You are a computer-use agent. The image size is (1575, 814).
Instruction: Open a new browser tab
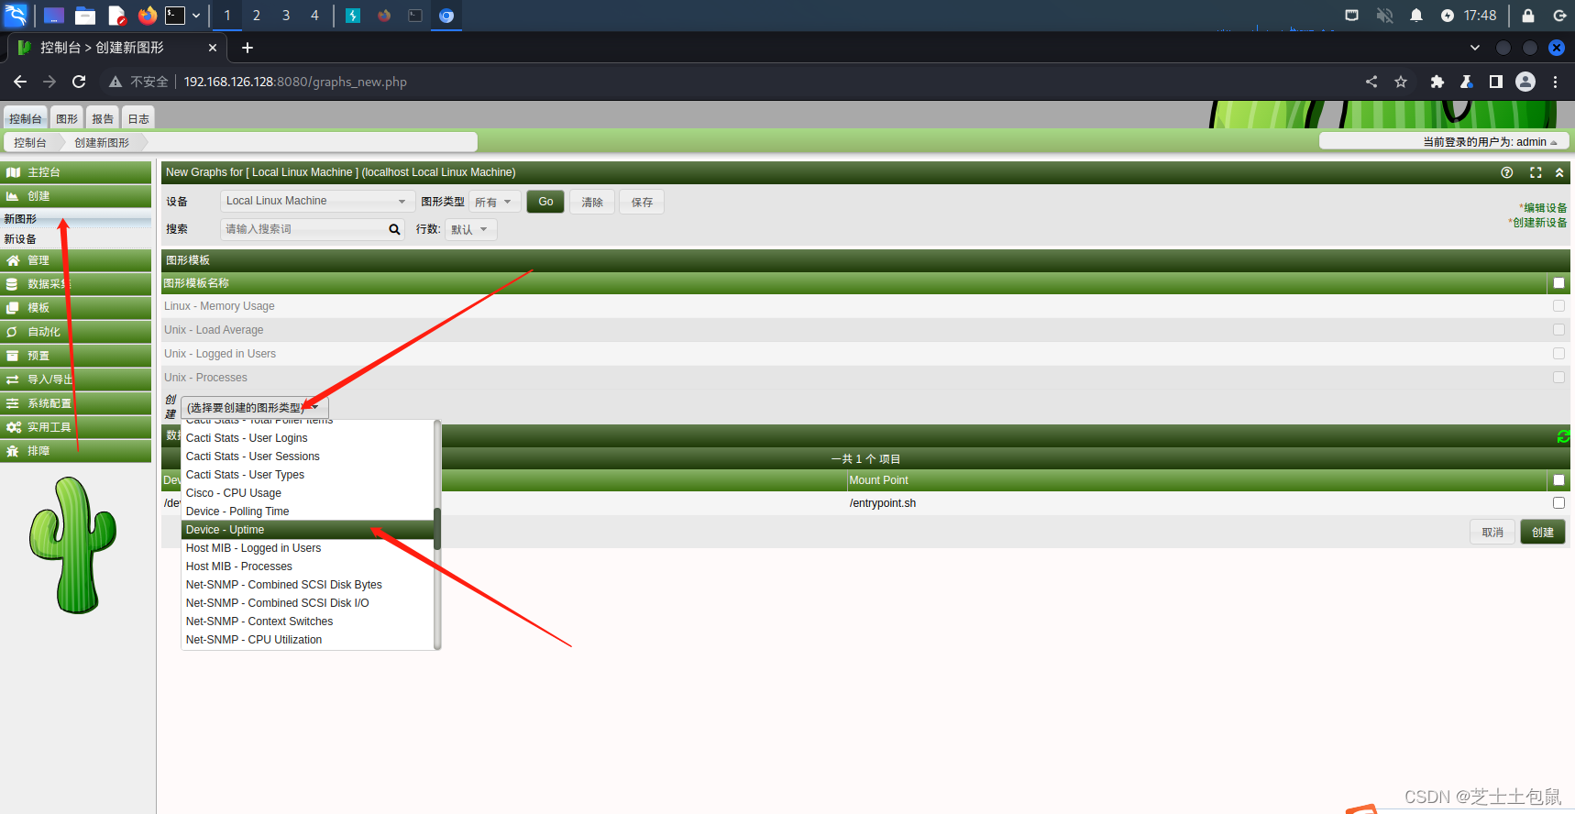tap(248, 48)
